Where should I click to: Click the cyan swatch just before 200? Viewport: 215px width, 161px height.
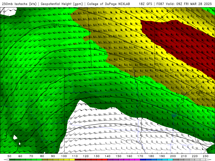170,160
